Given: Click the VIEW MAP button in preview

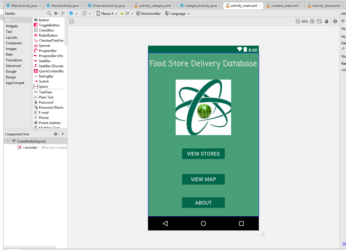Looking at the screenshot, I should (203, 179).
